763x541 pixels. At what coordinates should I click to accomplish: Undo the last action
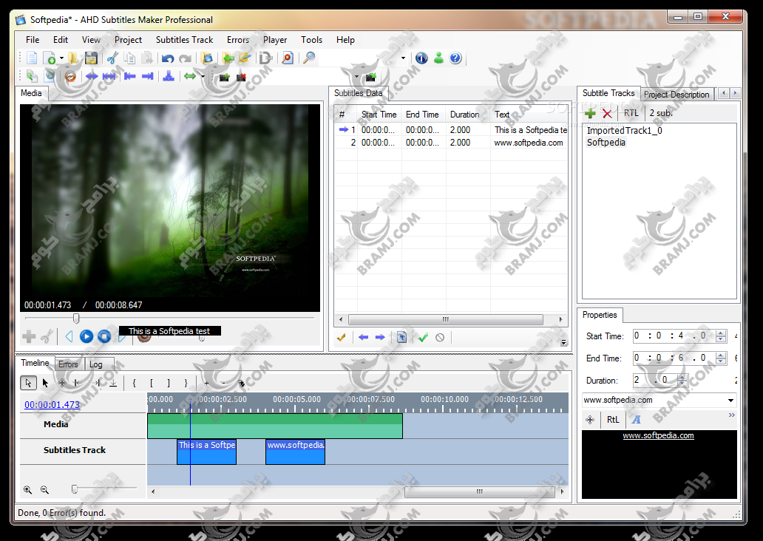pos(168,59)
